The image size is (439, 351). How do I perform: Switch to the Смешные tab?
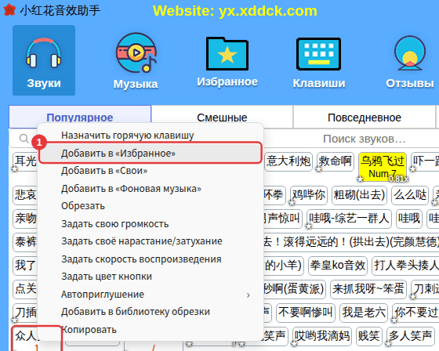222,118
